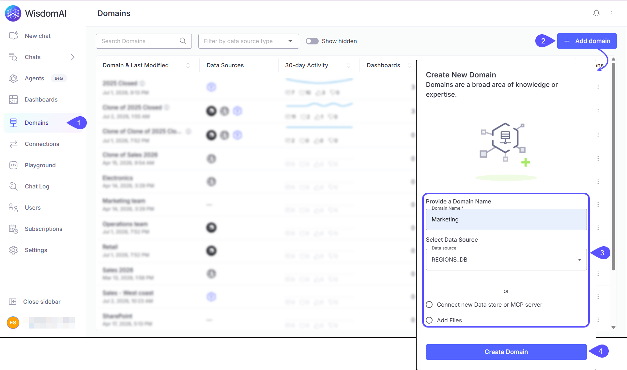Open the top-right three-dot menu

tap(611, 13)
